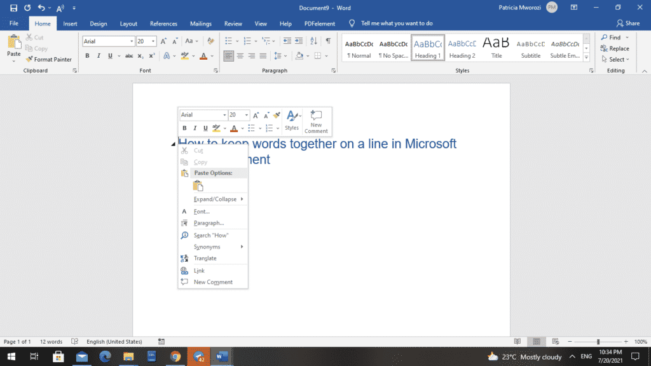Apply red font color from the Font group

pyautogui.click(x=203, y=56)
